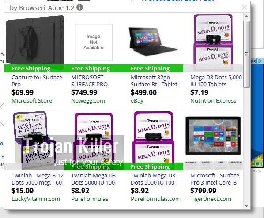Open Mega D3 Dots 5,000 IU link
The image size is (264, 218).
(216, 81)
